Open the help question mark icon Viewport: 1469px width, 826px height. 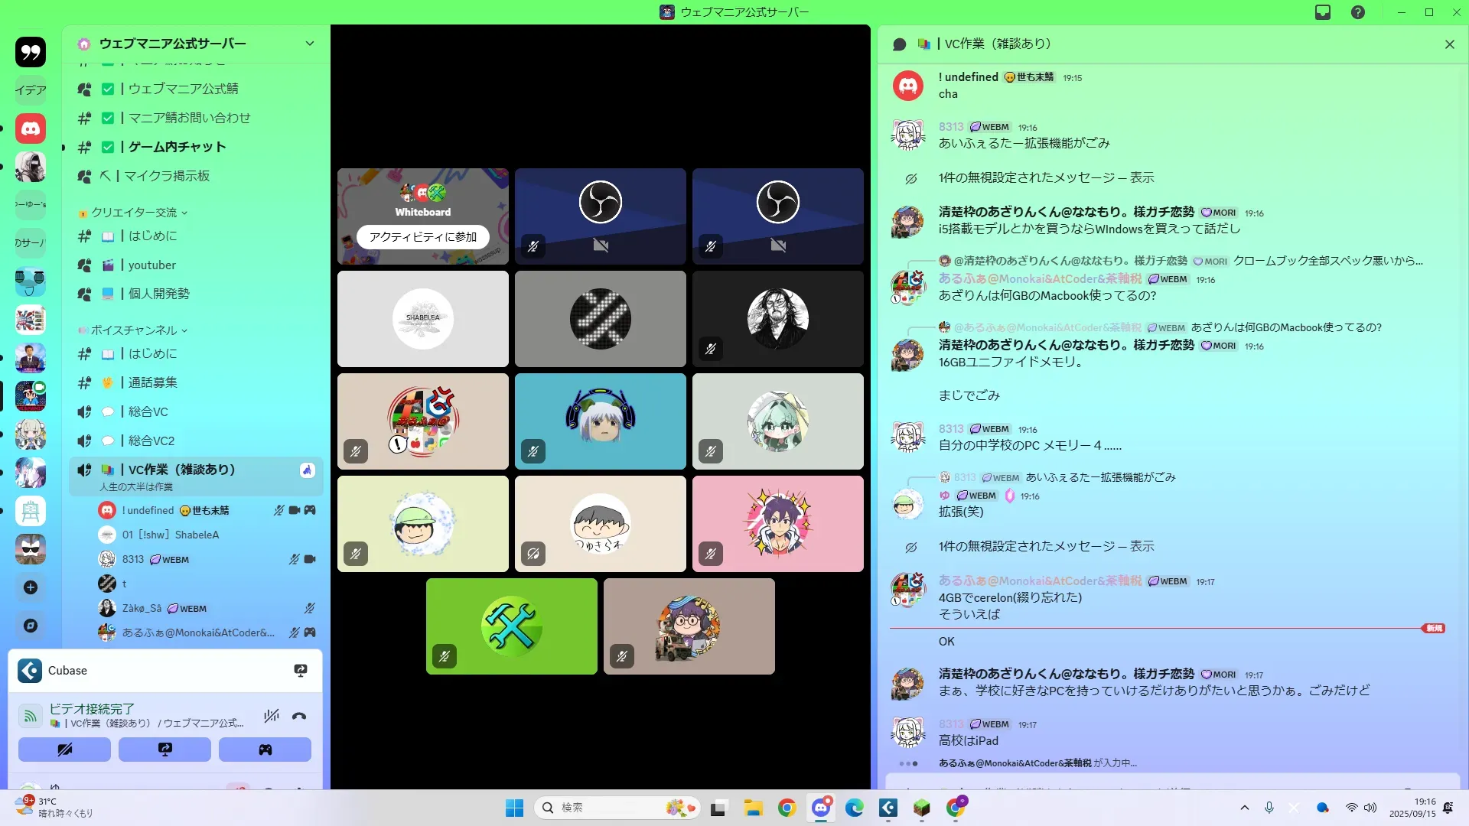pyautogui.click(x=1358, y=12)
